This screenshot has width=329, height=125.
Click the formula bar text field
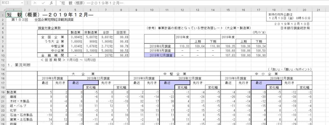click(192, 3)
